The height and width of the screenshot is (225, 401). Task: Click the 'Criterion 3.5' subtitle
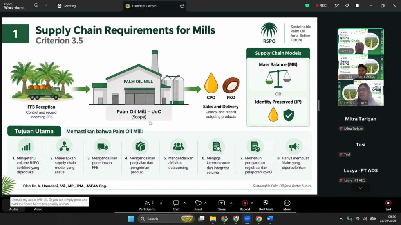pyautogui.click(x=60, y=41)
